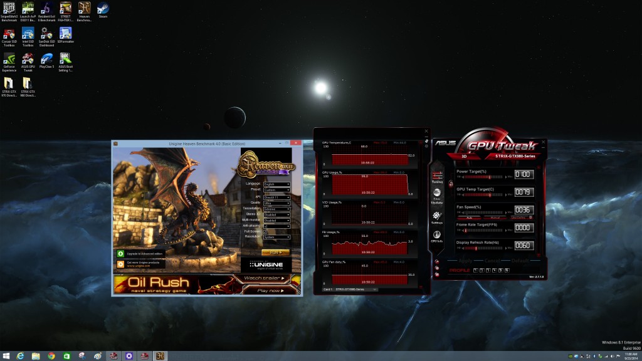Screen dimensions: 642x361
Task: Open Stereo 3D dropdown in Heaven Benchmark
Action: 276,214
